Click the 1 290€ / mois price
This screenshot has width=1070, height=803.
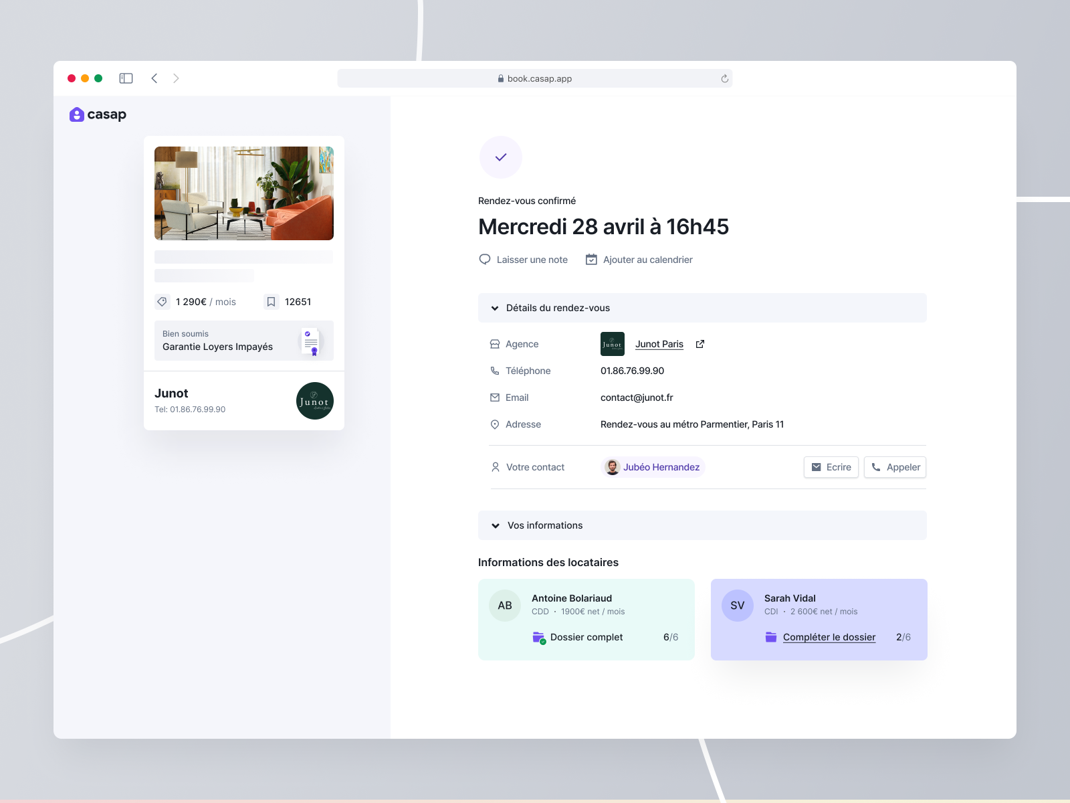tap(206, 302)
